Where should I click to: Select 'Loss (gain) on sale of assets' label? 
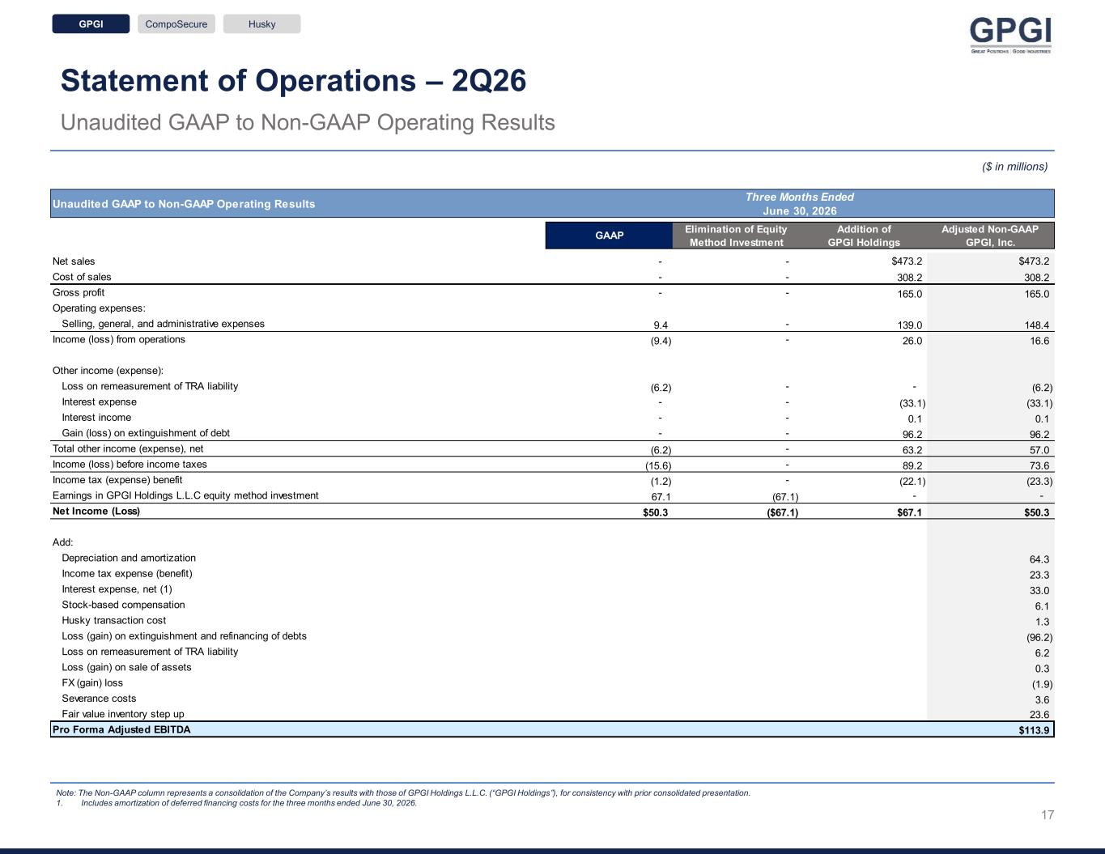pos(126,668)
